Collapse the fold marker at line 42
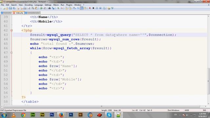This screenshot has height=118, width=210. (x=12, y=30)
